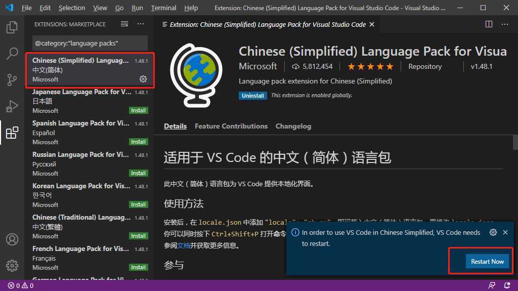This screenshot has height=291, width=518.
Task: Open the Repository link
Action: pyautogui.click(x=425, y=66)
